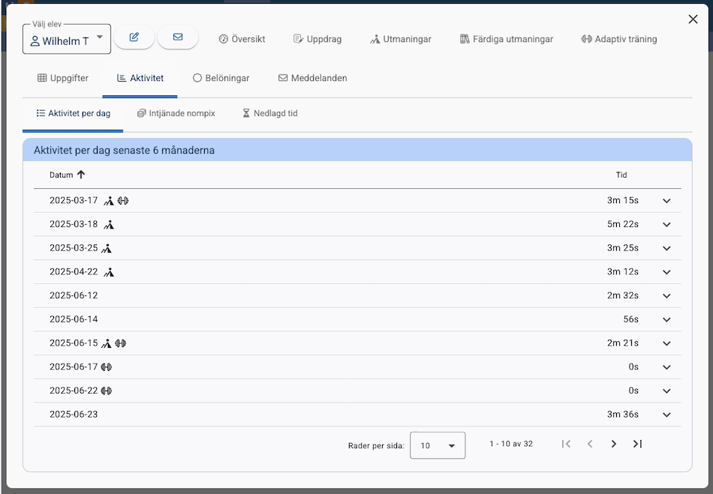Click the dumbbell icon on 2025-03-17 row
Screen dimensions: 713x494
coord(123,201)
